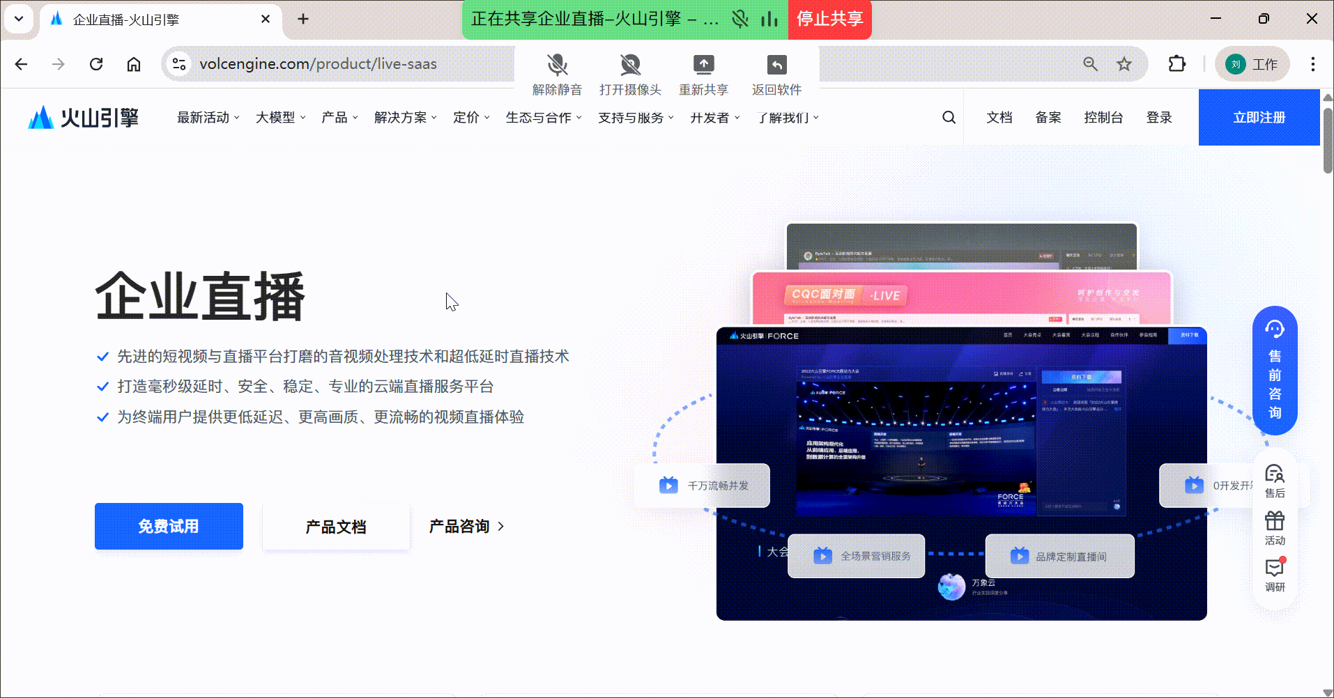Expand the 支持与服务 menu
This screenshot has height=698, width=1334.
pyautogui.click(x=636, y=118)
